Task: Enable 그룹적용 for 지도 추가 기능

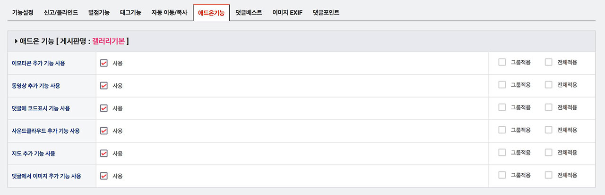Action: coord(502,153)
